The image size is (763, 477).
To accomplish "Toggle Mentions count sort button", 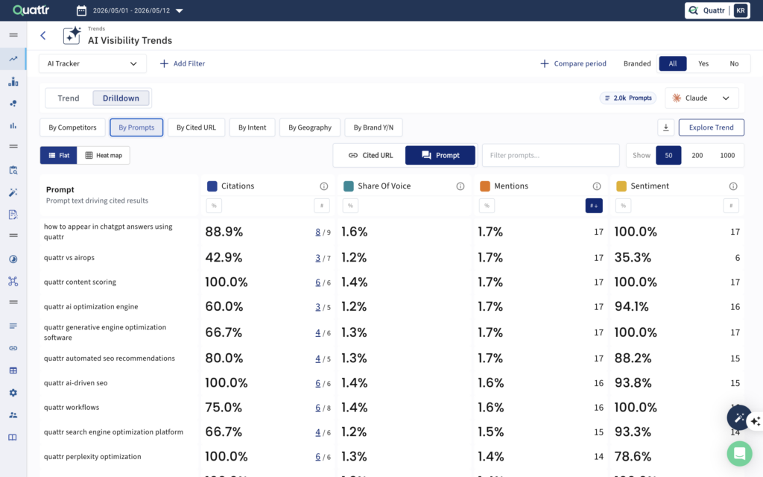I will 594,206.
